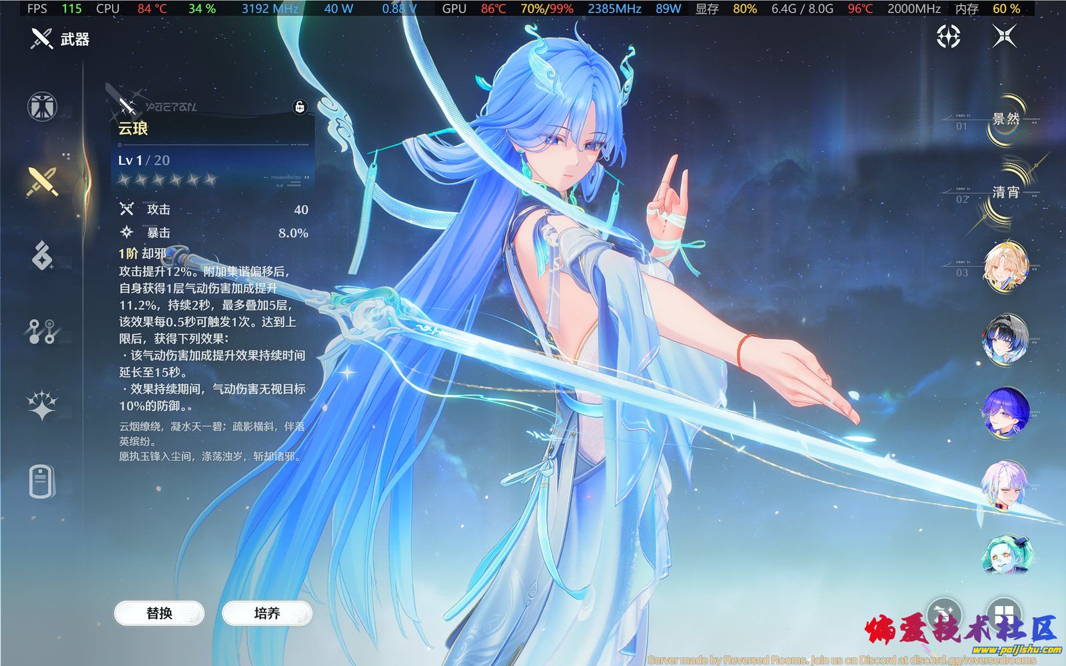Viewport: 1066px width, 666px height.
Task: Select the green-haired character portrait
Action: click(x=1006, y=554)
